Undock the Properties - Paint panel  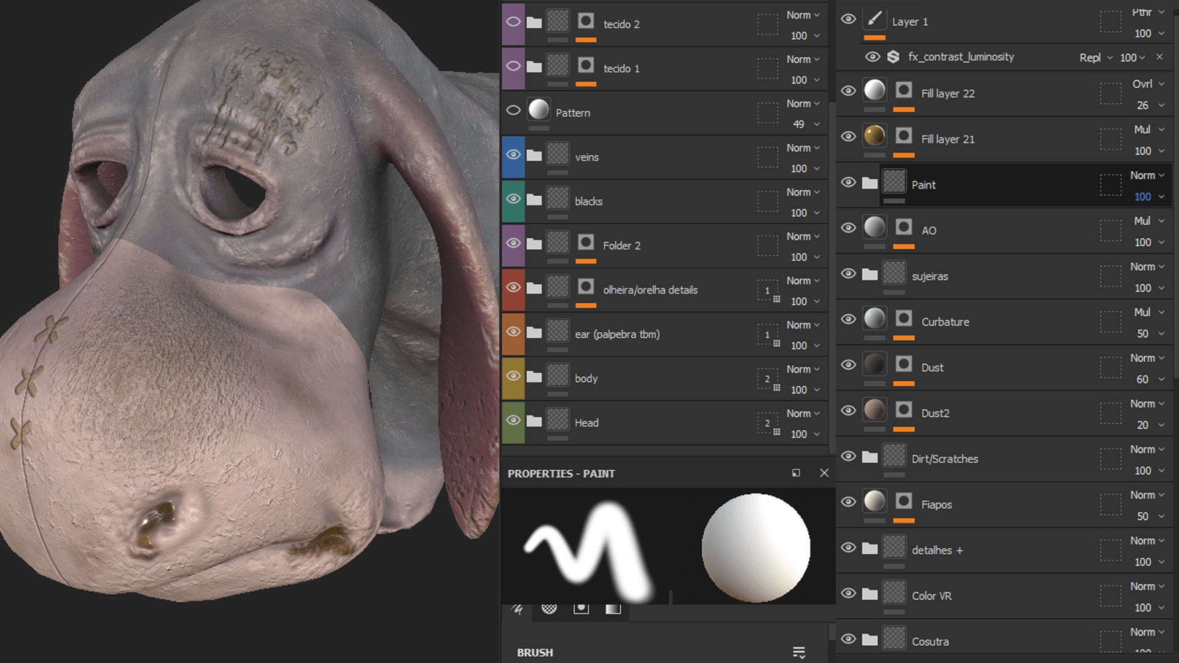point(796,473)
